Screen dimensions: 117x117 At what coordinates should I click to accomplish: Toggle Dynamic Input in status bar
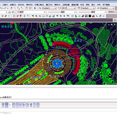point(28,105)
